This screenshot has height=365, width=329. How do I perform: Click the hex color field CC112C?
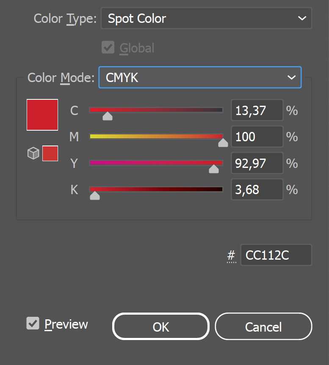276,255
